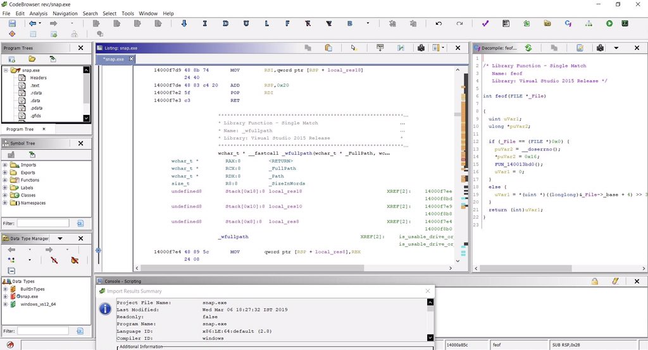Viewport: 648px width, 350px height.
Task: Click the Undo arrow icon
Action: coord(439,23)
